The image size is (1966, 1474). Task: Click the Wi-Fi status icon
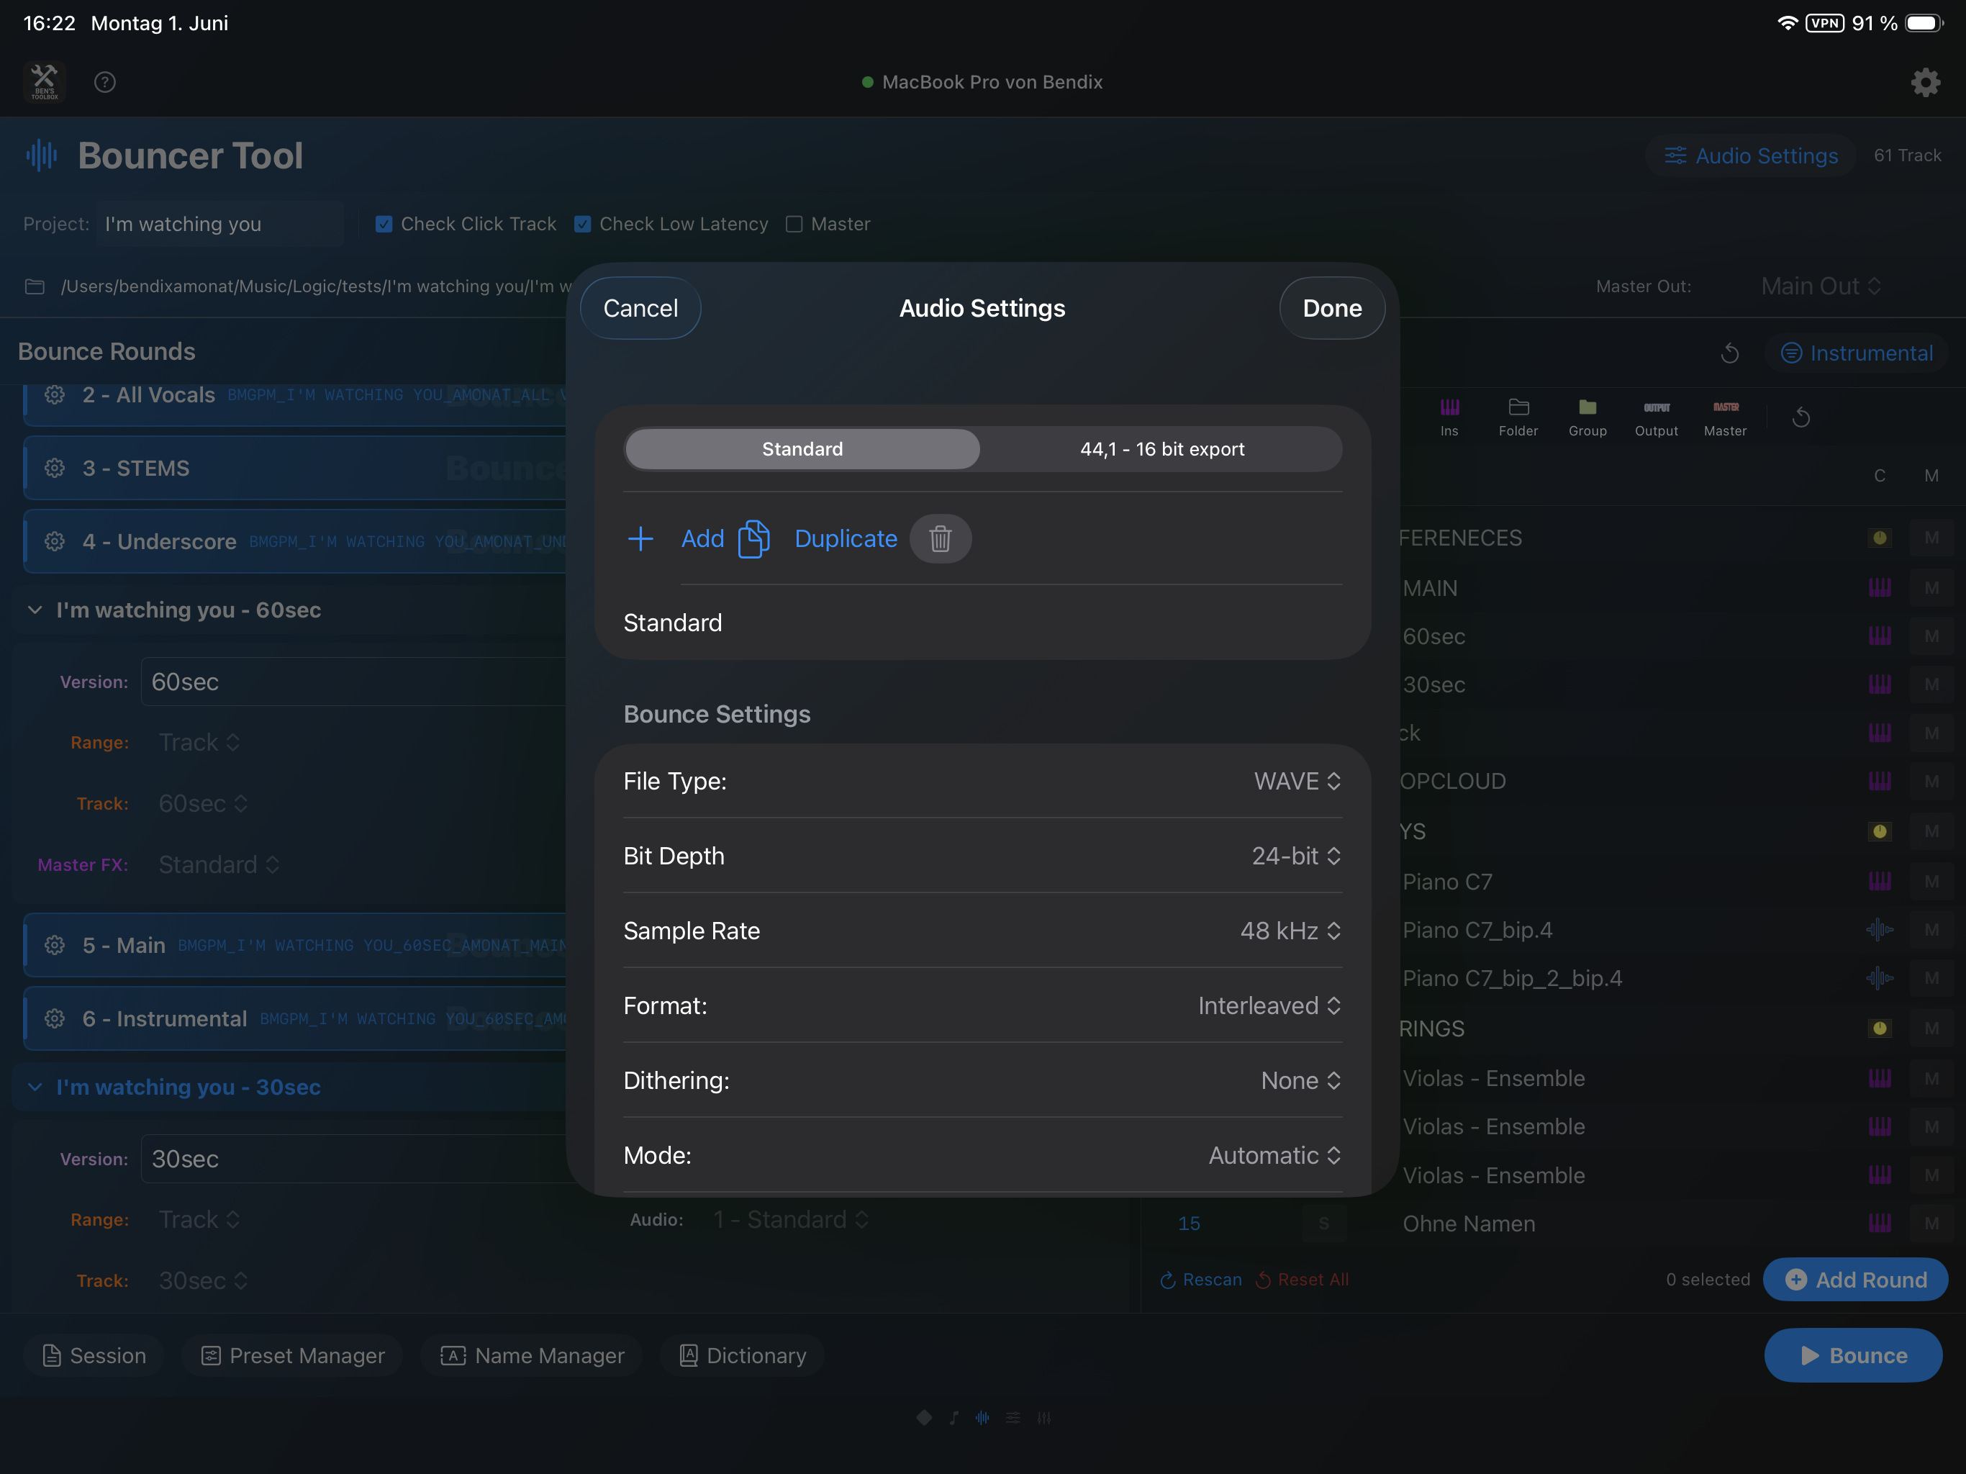[x=1788, y=23]
